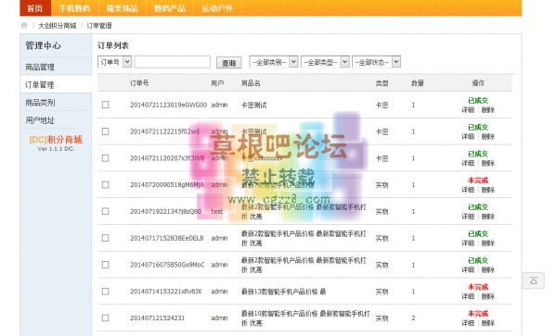This screenshot has width=557, height=336.
Task: Open the 运动户外 navigation tab
Action: coord(217,8)
